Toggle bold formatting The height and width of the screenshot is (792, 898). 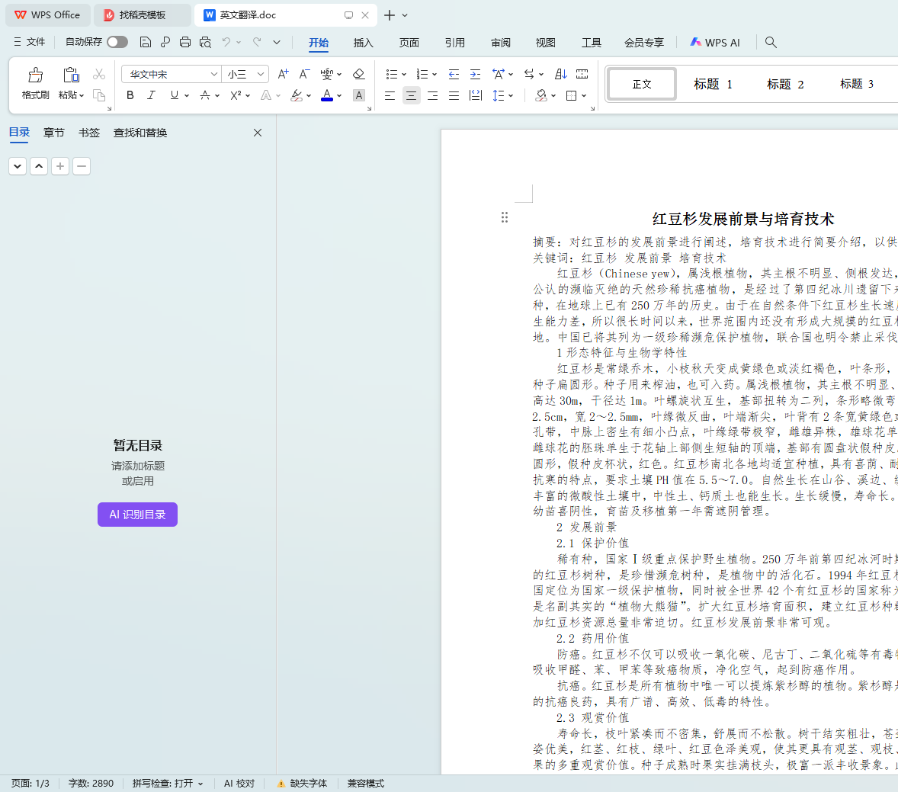(130, 95)
